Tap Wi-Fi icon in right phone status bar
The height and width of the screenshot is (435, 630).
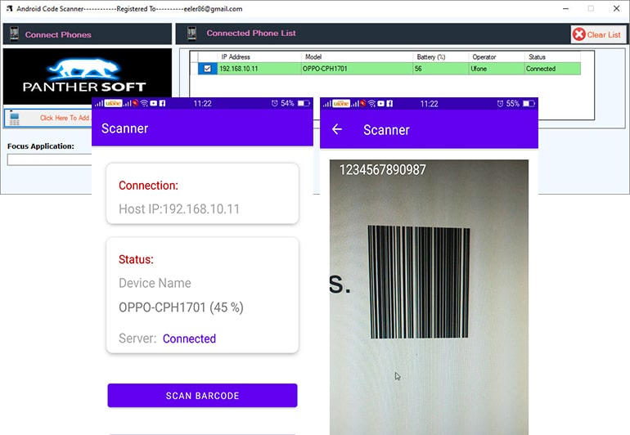click(371, 104)
